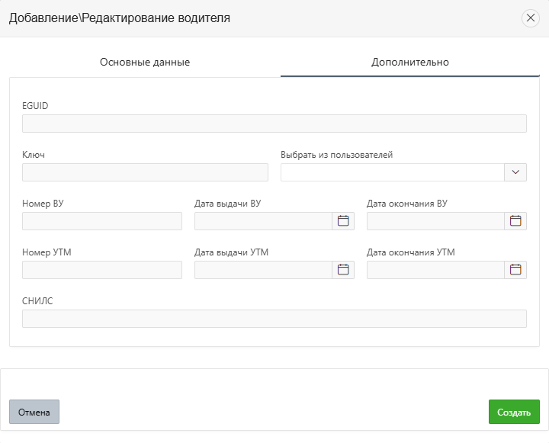Expand the user selection dropdown arrow
This screenshot has width=549, height=443.
515,172
